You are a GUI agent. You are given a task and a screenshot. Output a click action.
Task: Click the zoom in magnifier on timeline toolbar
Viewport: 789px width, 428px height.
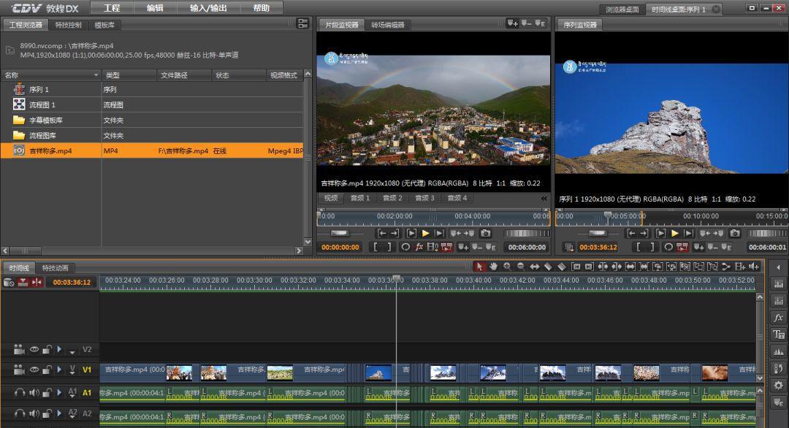[507, 267]
